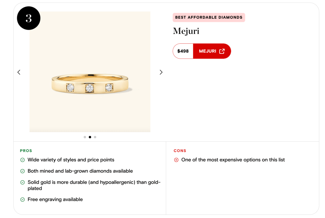
Task: Click the black number 3 rank badge
Action: 29,18
